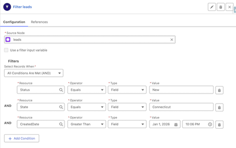Open the Operator dropdown for State row
Image resolution: width=236 pixels, height=148 pixels.
click(87, 107)
